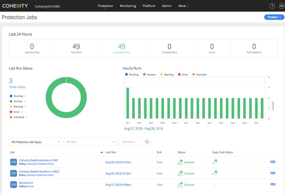Click the blue Running legend dot in Last Run Status
The width and height of the screenshot is (285, 195).
tap(11, 96)
